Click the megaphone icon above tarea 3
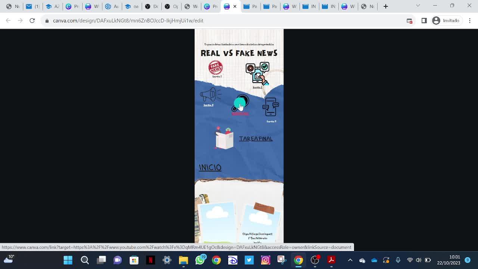The image size is (478, 269). pos(211,95)
